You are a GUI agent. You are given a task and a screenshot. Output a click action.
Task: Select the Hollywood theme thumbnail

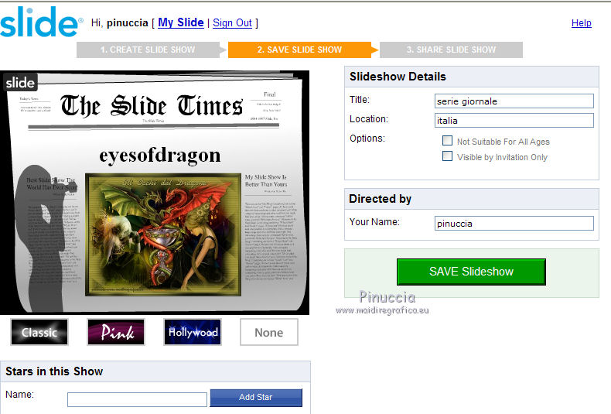click(193, 332)
